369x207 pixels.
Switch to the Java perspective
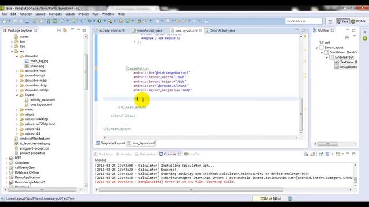click(x=342, y=21)
